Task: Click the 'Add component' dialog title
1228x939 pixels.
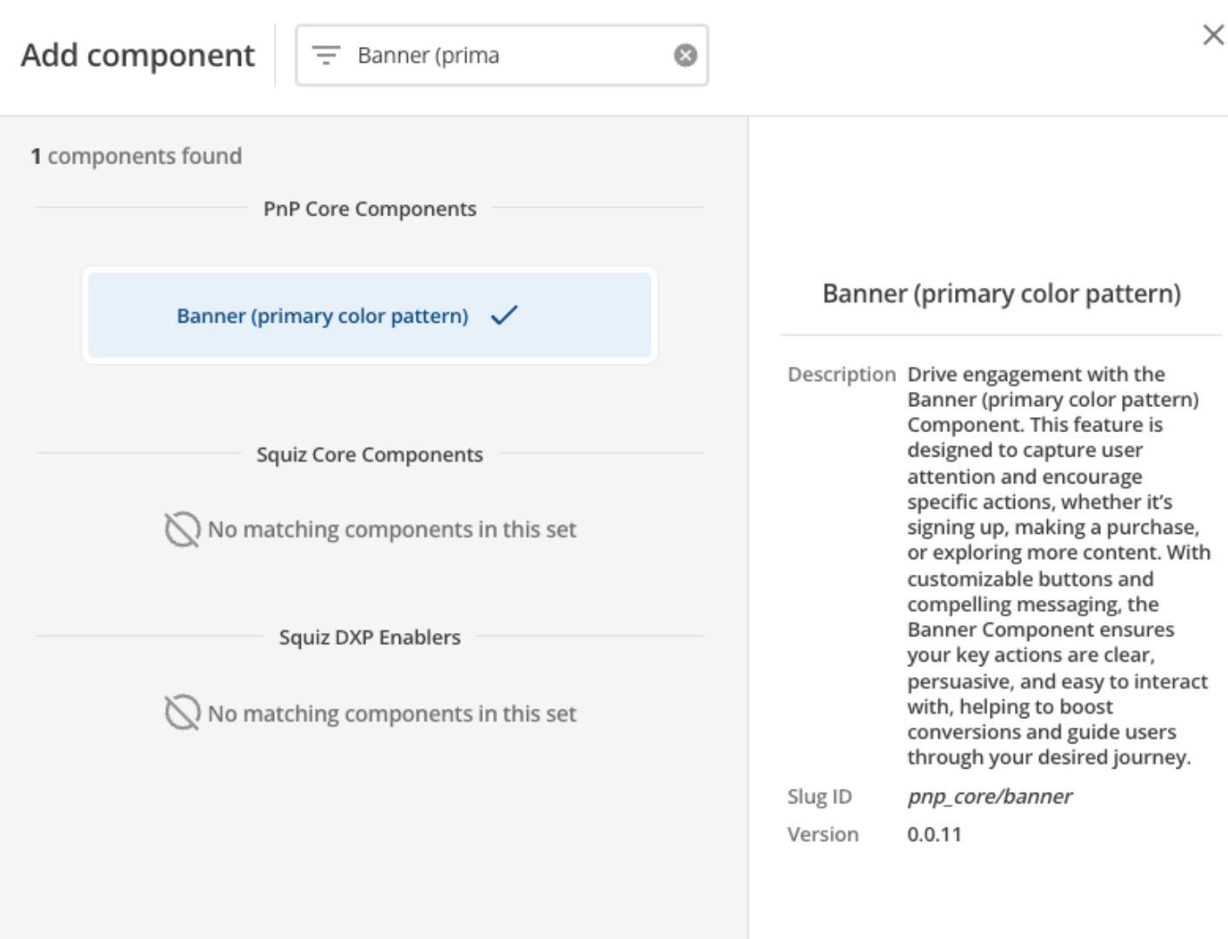Action: coord(137,56)
